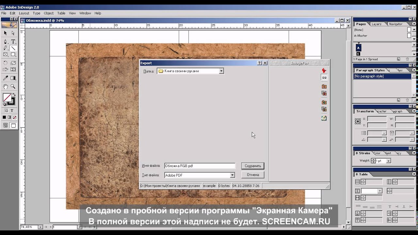Select the Zoom magnifier tool
The width and height of the screenshot is (418, 235).
[13, 86]
